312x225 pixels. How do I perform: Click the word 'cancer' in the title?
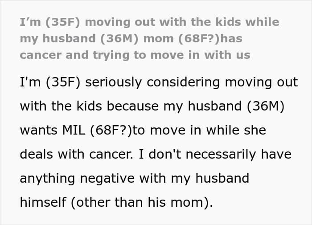[40, 55]
